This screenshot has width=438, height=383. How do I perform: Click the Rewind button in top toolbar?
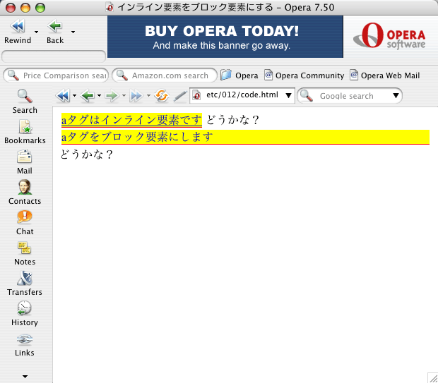pyautogui.click(x=18, y=32)
